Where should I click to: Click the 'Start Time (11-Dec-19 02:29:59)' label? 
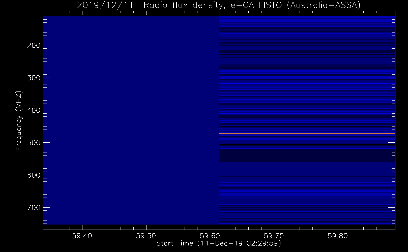219,244
